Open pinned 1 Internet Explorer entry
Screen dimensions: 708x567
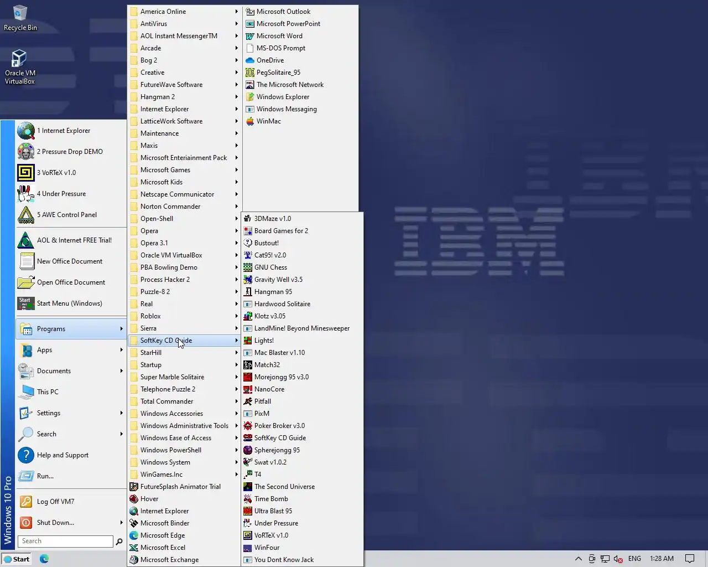pos(71,131)
